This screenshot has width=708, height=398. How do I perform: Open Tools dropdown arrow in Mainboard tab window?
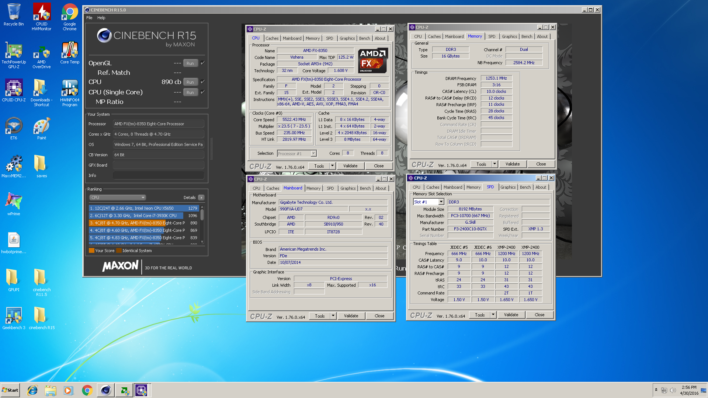(333, 316)
